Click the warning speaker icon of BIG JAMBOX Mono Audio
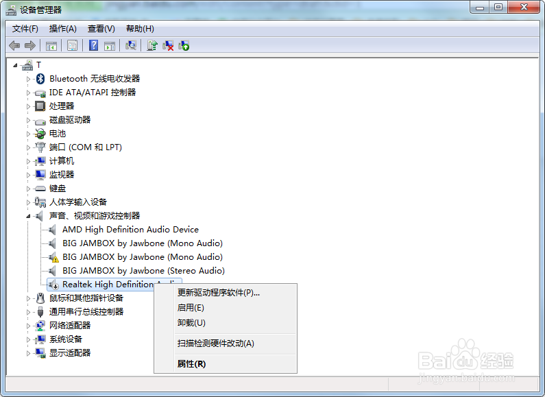Screen dimensions: 545x397 (x=53, y=257)
